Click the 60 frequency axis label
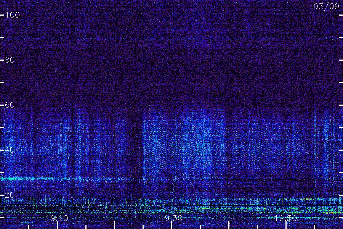The width and height of the screenshot is (343, 229). click(10, 105)
